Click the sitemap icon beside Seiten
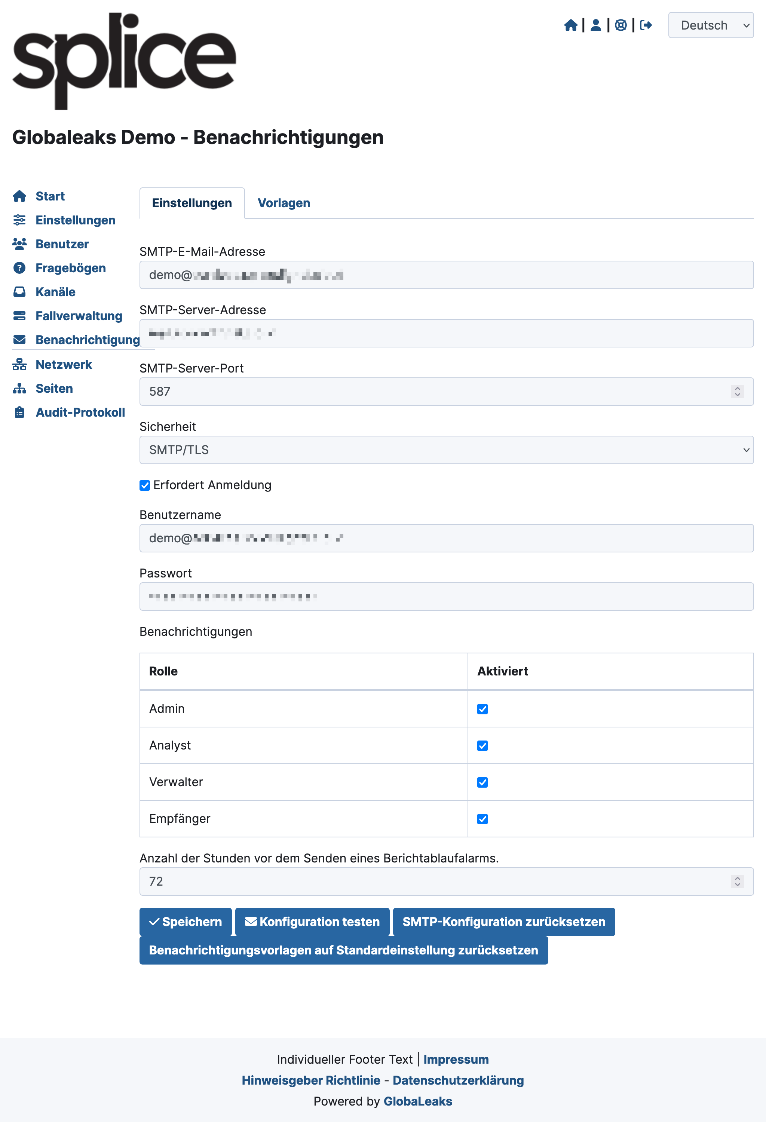Image resolution: width=766 pixels, height=1122 pixels. (19, 388)
